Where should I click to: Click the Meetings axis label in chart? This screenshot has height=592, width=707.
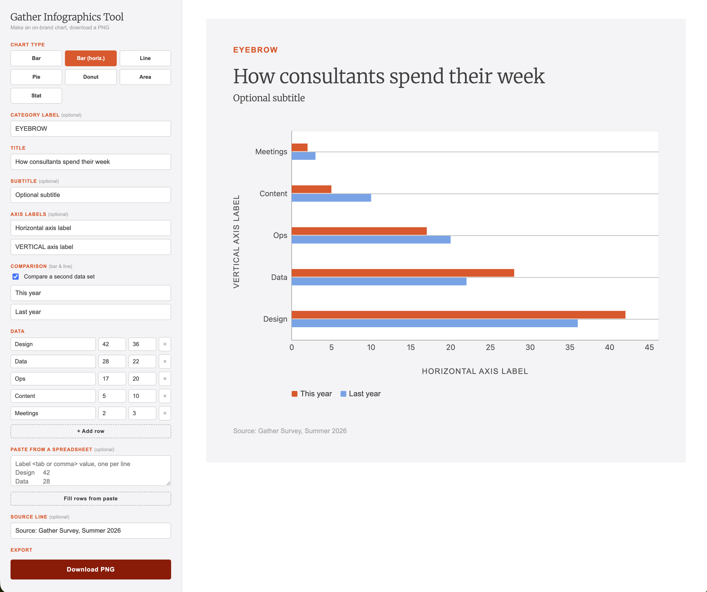tap(271, 152)
